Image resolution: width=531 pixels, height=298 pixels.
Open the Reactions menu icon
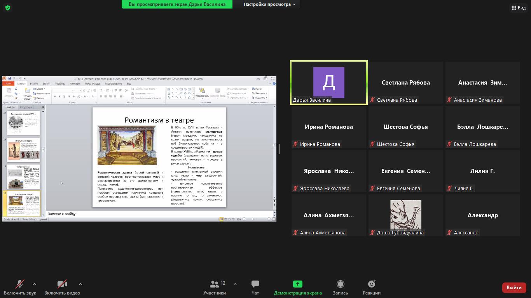point(371,284)
